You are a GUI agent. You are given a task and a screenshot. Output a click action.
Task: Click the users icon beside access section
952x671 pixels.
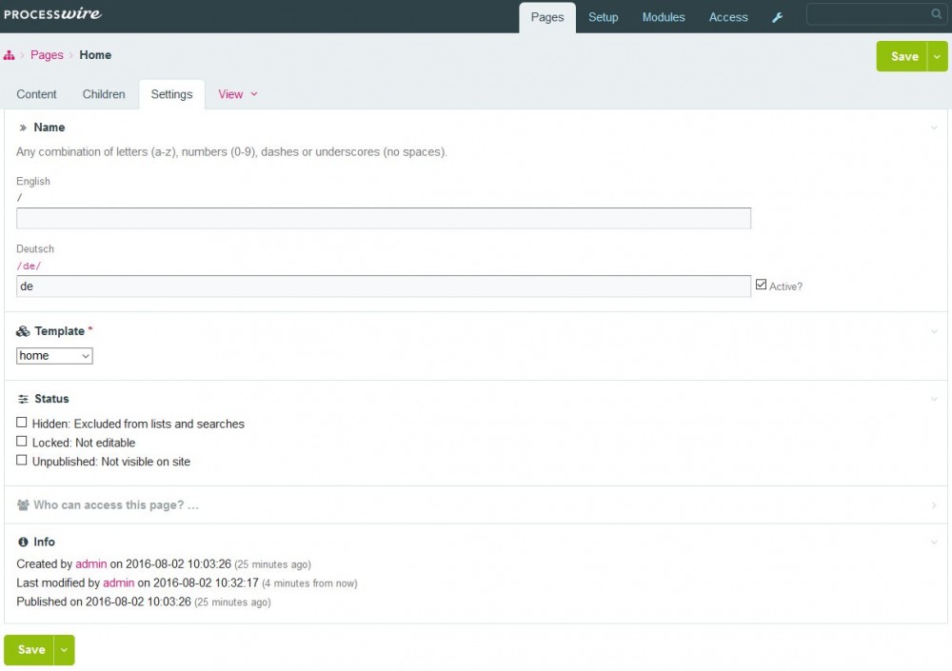[23, 505]
